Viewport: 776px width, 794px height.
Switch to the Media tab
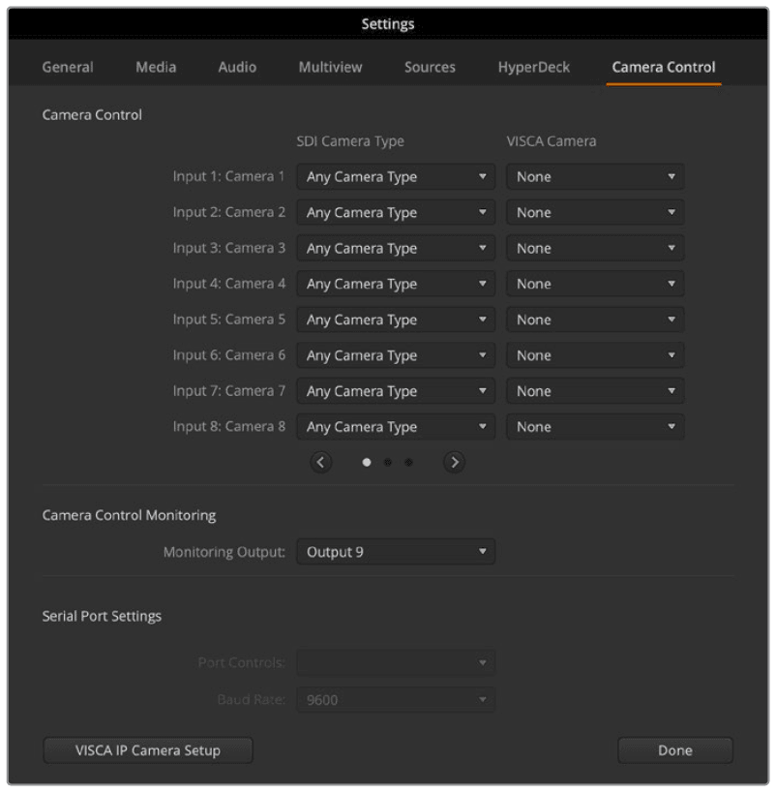pyautogui.click(x=154, y=67)
